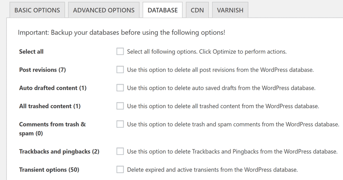Viewport: 343px width, 180px height.
Task: Click the 'All trashed content (1)' label
Action: click(x=50, y=106)
